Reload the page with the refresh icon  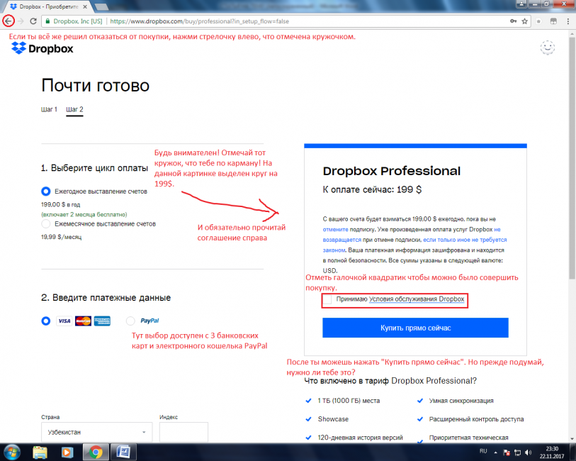[33, 21]
